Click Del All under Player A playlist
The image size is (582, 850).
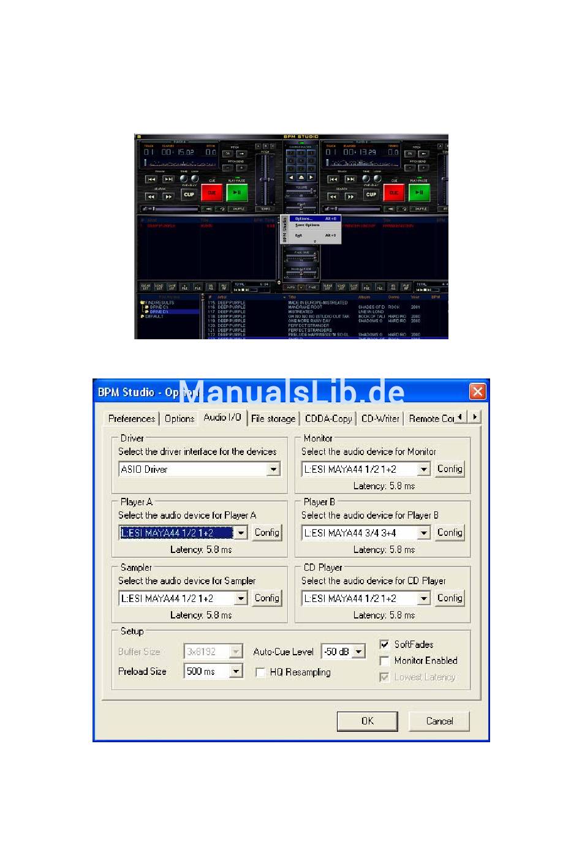pyautogui.click(x=211, y=286)
